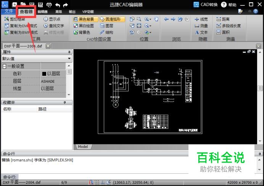Image resolution: width=264 pixels, height=186 pixels.
Task: Click the 路径 column header in favorites
Action: point(42,109)
